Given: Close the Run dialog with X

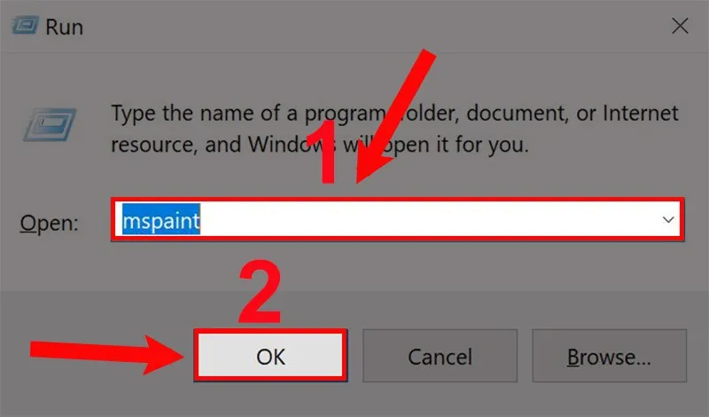Looking at the screenshot, I should pos(680,27).
